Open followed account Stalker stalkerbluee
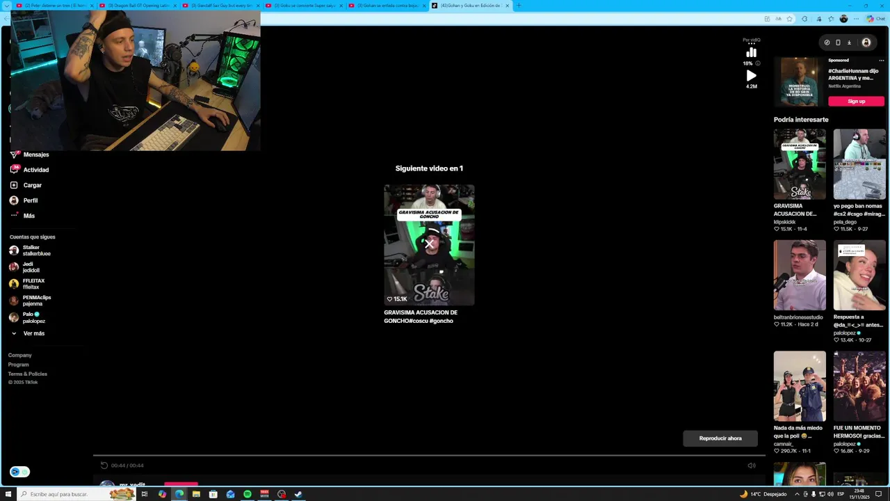Image resolution: width=890 pixels, height=501 pixels. 30,250
